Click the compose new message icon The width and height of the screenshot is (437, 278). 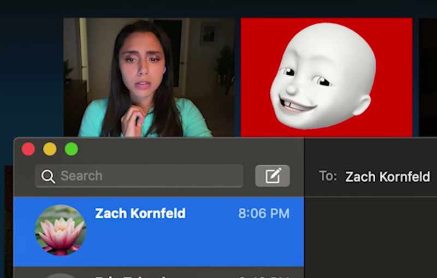[x=272, y=176]
